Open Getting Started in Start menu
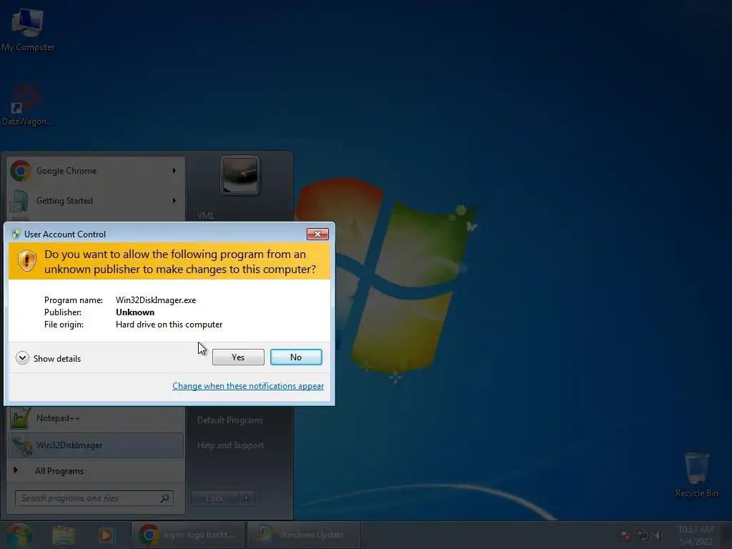732x549 pixels. (96, 201)
